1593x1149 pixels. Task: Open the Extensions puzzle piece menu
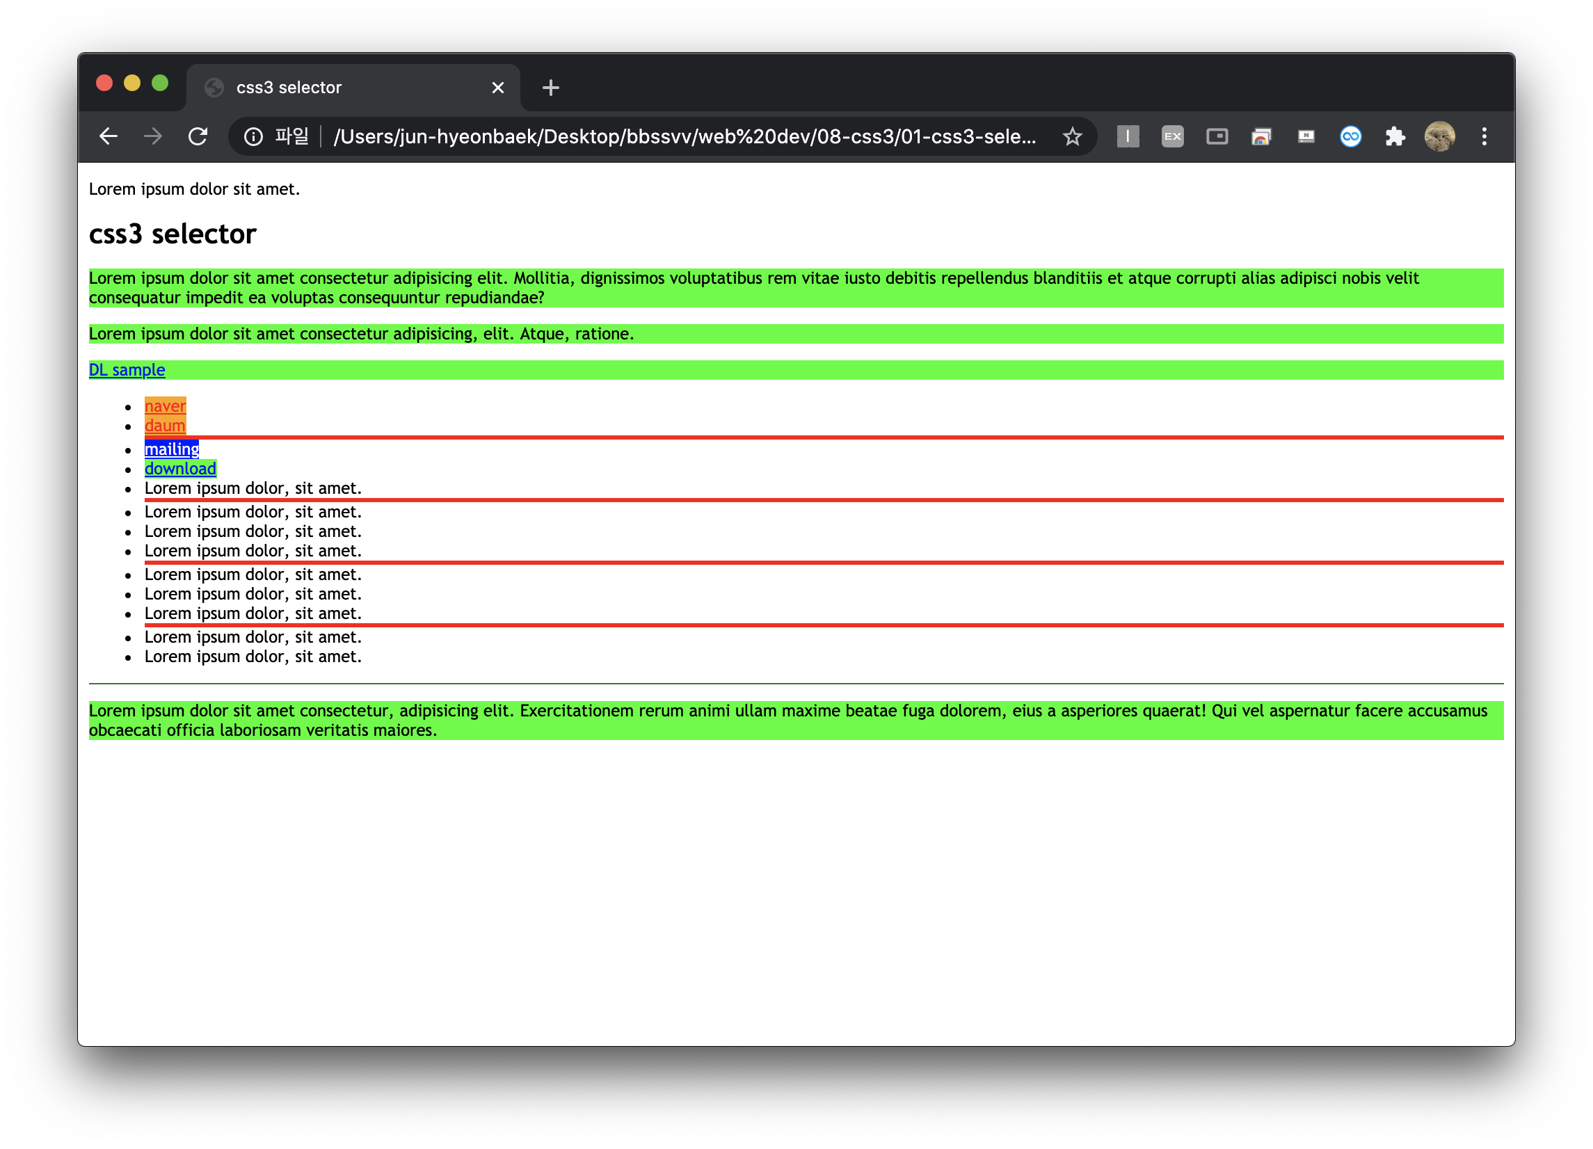tap(1395, 136)
